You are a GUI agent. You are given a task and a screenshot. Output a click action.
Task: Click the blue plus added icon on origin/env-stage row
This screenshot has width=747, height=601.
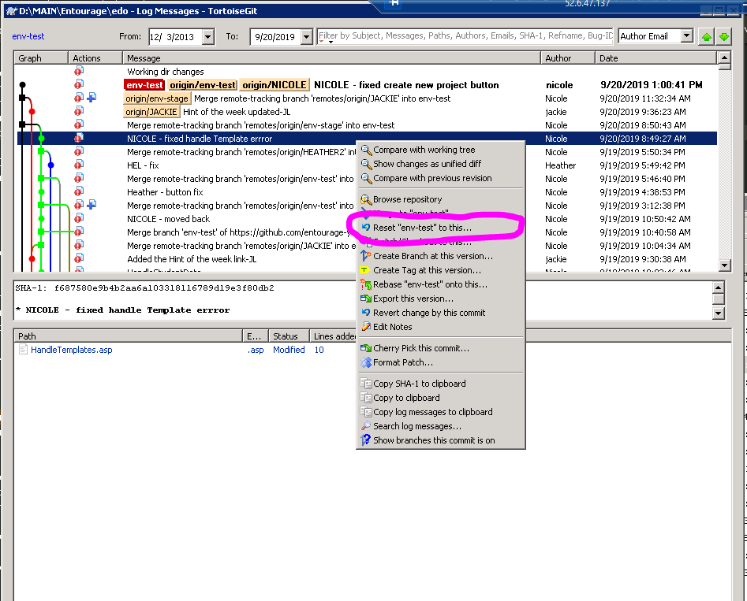click(92, 98)
